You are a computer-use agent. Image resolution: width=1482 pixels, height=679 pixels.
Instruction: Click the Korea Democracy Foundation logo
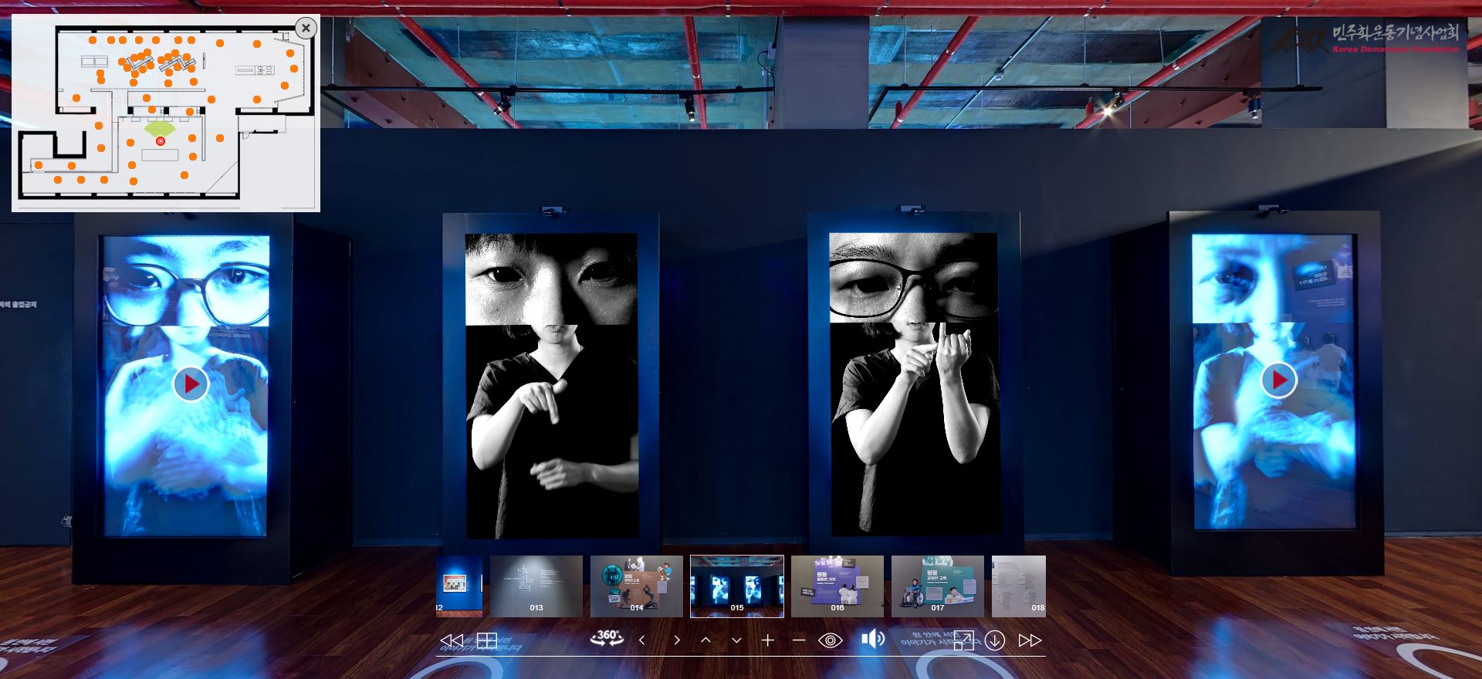[x=1366, y=39]
